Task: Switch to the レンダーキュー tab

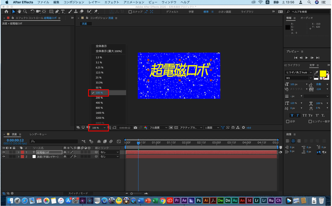Action: click(38, 134)
